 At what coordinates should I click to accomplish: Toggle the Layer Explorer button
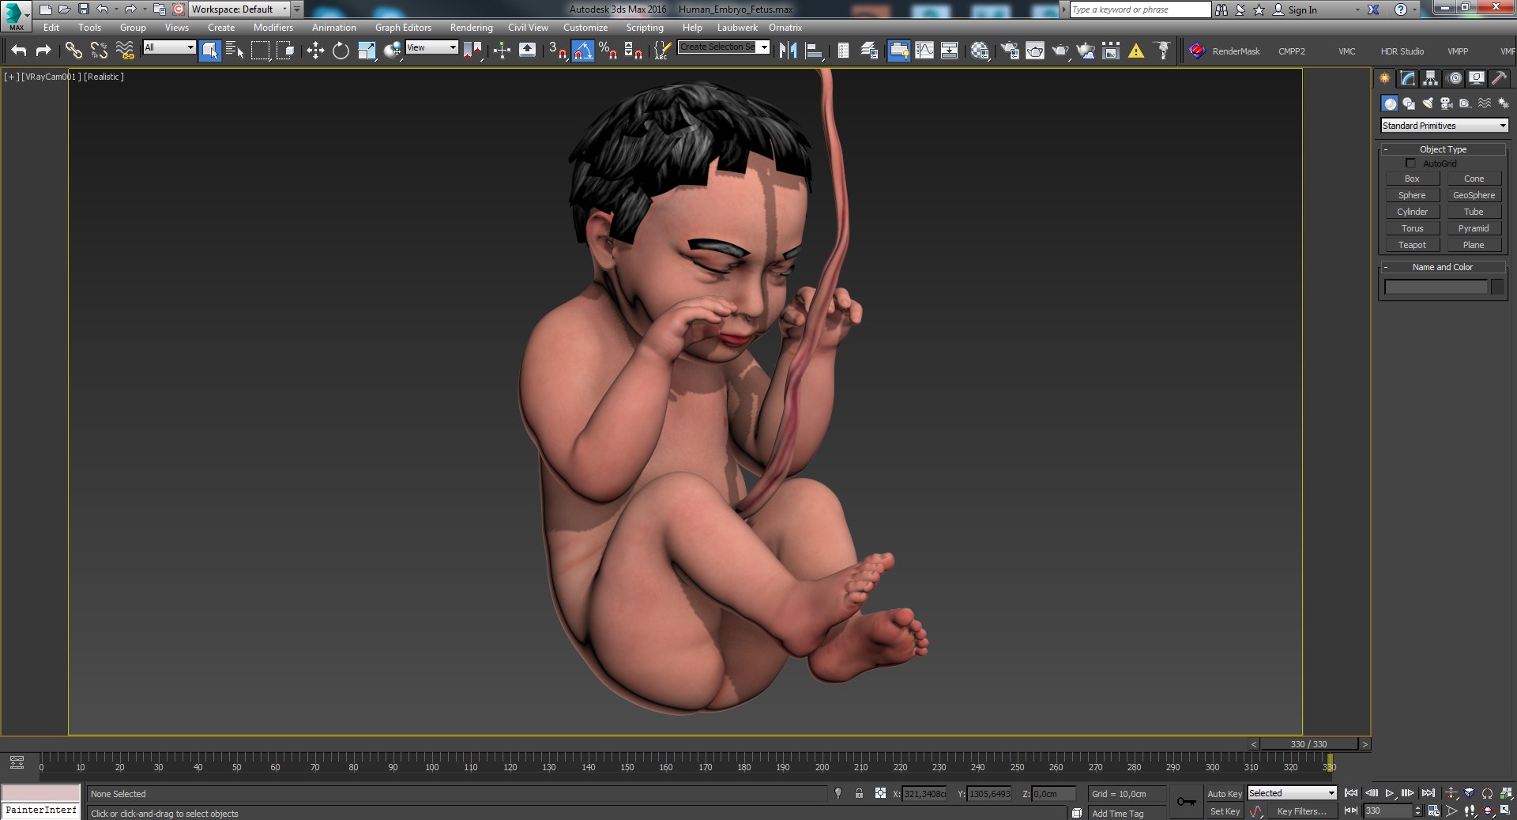[x=868, y=51]
